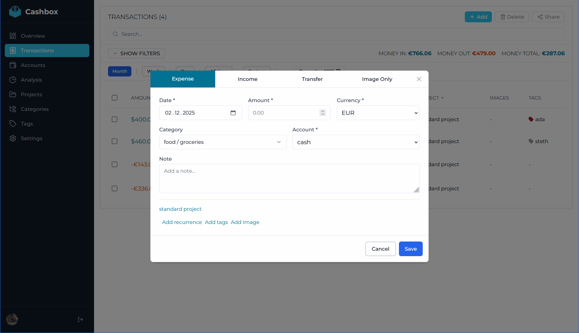
Task: Click the user avatar picture
Action: 12,319
